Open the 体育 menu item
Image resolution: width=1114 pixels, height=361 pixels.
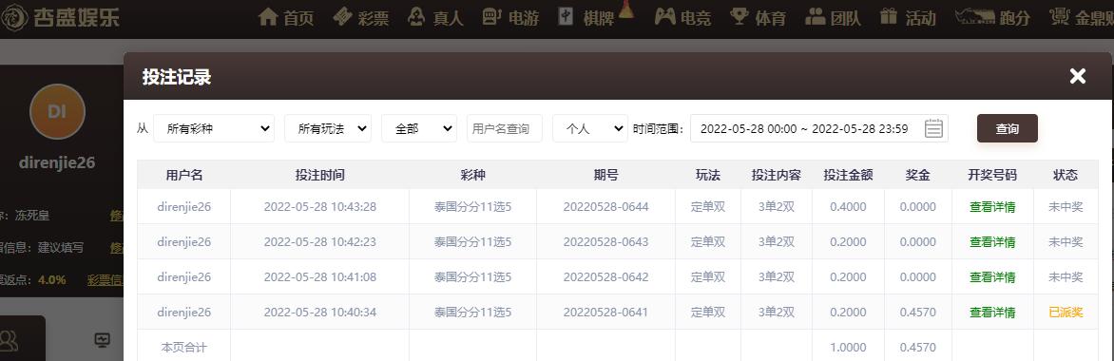pos(771,18)
